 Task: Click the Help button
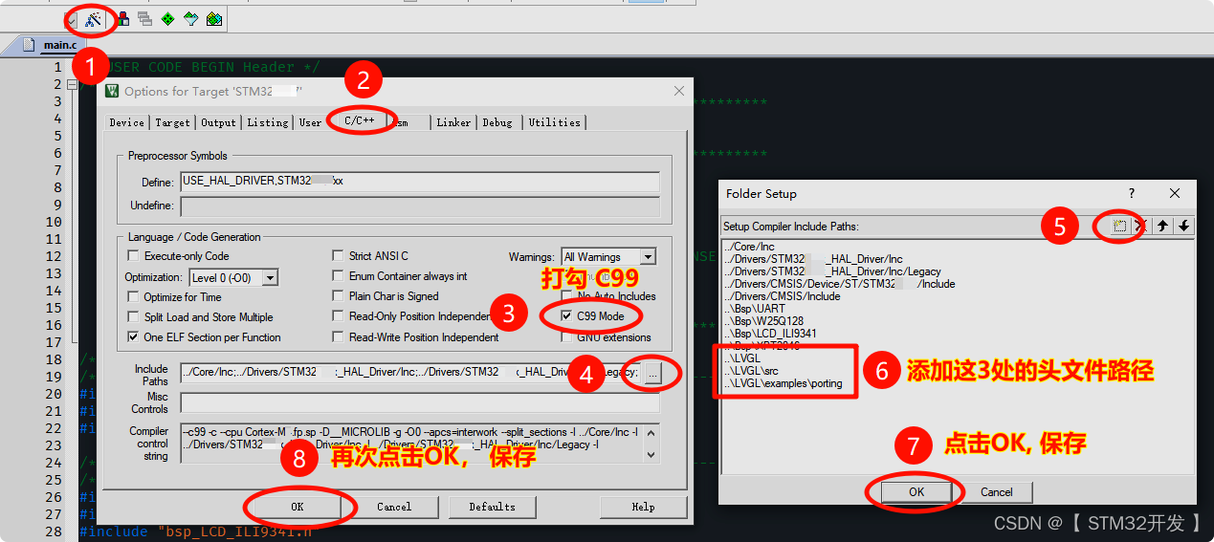(x=643, y=507)
